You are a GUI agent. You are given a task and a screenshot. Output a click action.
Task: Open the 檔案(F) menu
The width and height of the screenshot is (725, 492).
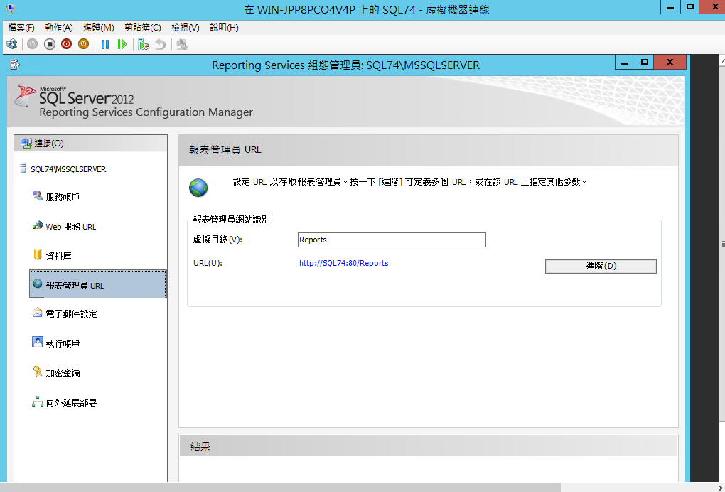pos(21,28)
